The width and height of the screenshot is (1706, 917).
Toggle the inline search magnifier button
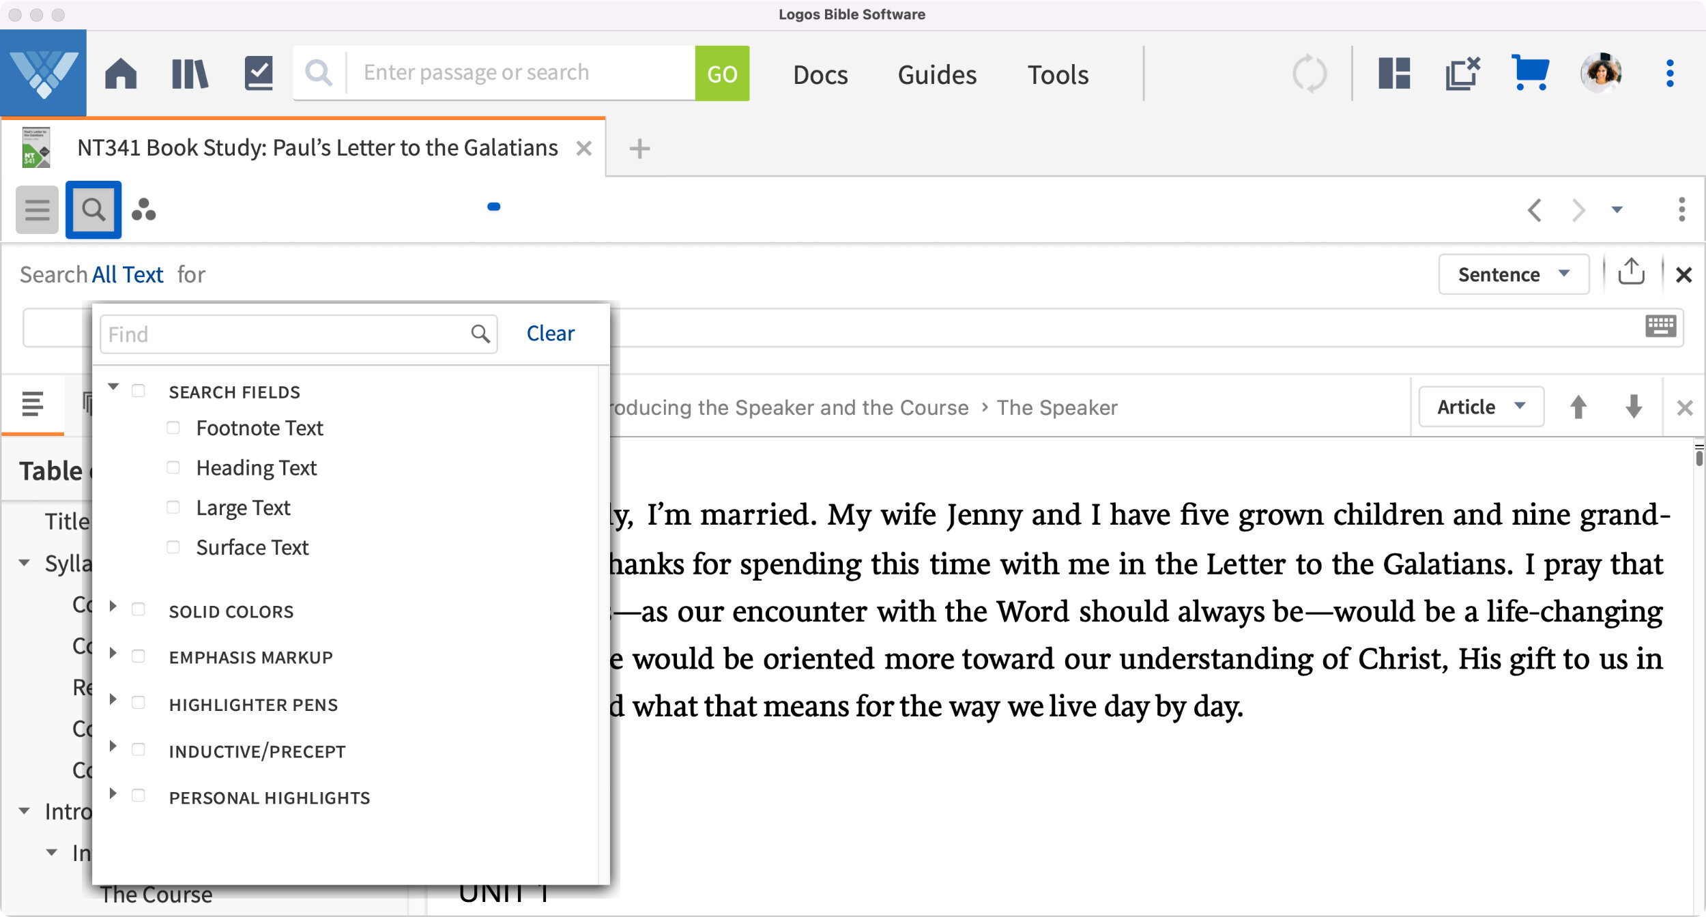click(93, 209)
